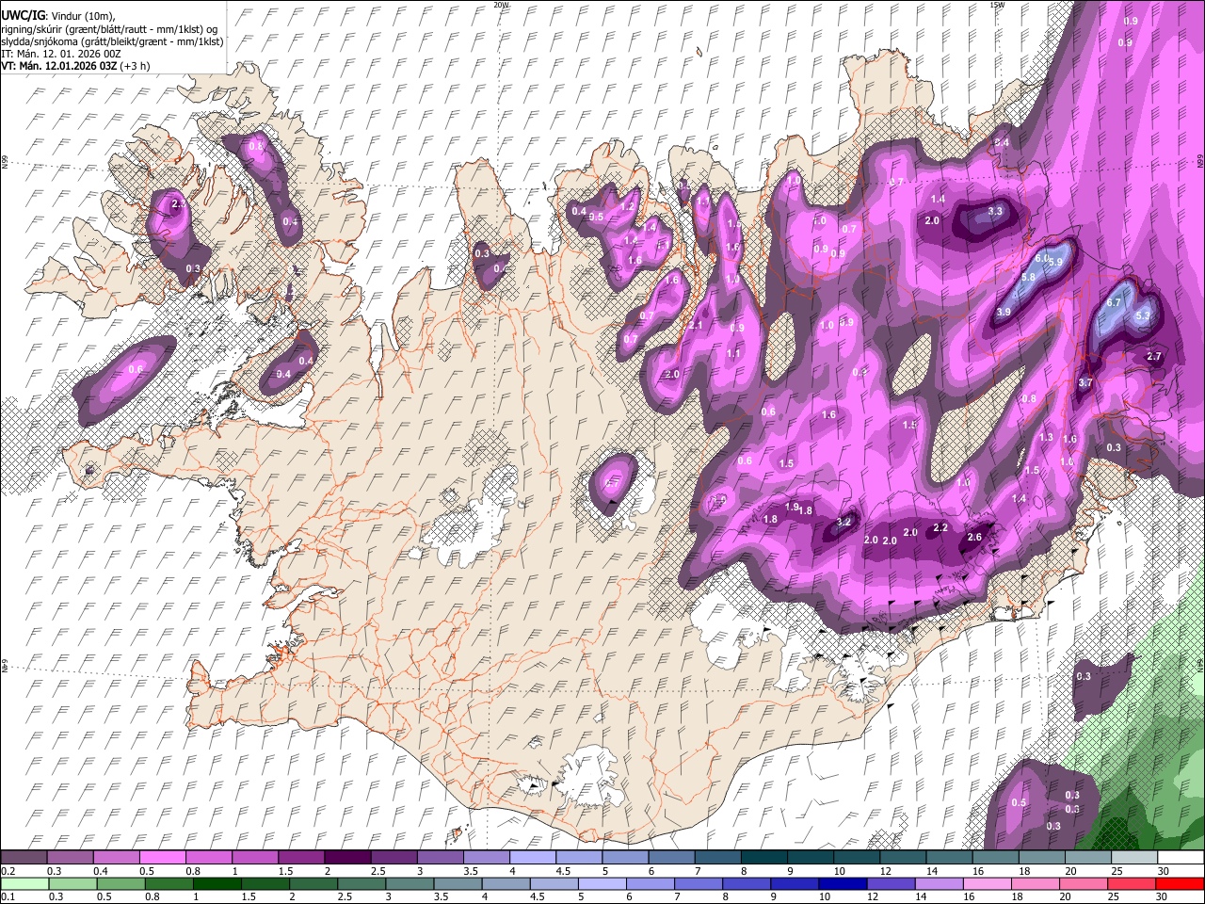The height and width of the screenshot is (904, 1205).
Task: Click the 0.2–0.3 grey-purple swatch in upper legend
Action: [x=24, y=857]
